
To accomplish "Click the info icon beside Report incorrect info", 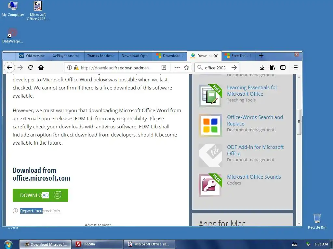I will 15,211.
